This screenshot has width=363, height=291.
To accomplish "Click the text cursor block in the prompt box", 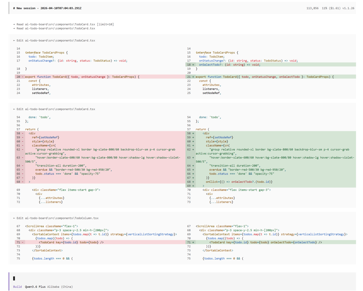I will [14, 278].
